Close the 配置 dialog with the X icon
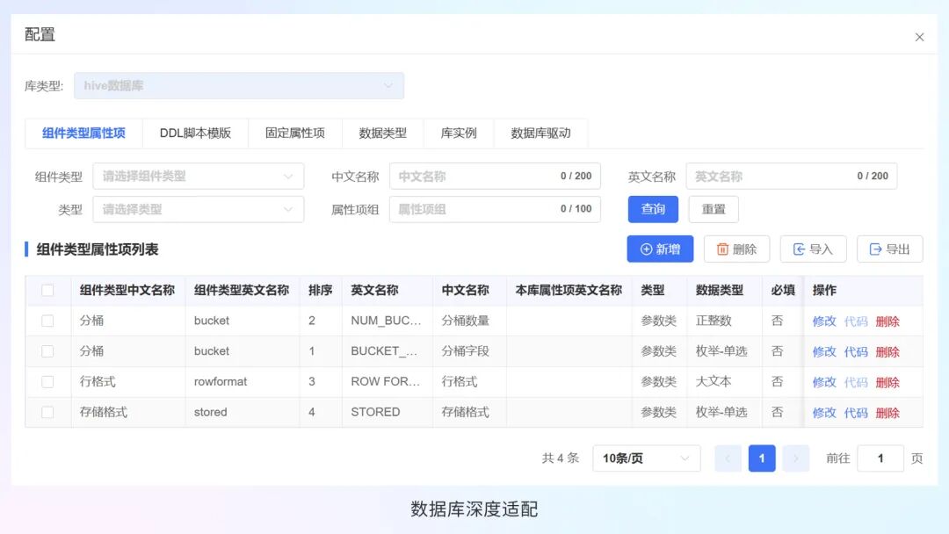Screen dimensions: 949x534 (x=919, y=37)
